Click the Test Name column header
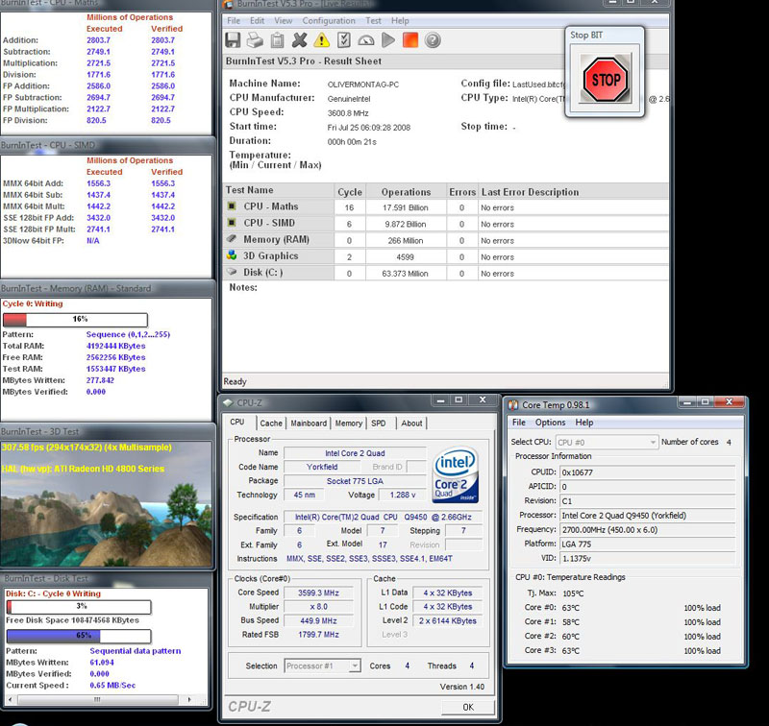Screen dimensions: 769x726 [279, 190]
